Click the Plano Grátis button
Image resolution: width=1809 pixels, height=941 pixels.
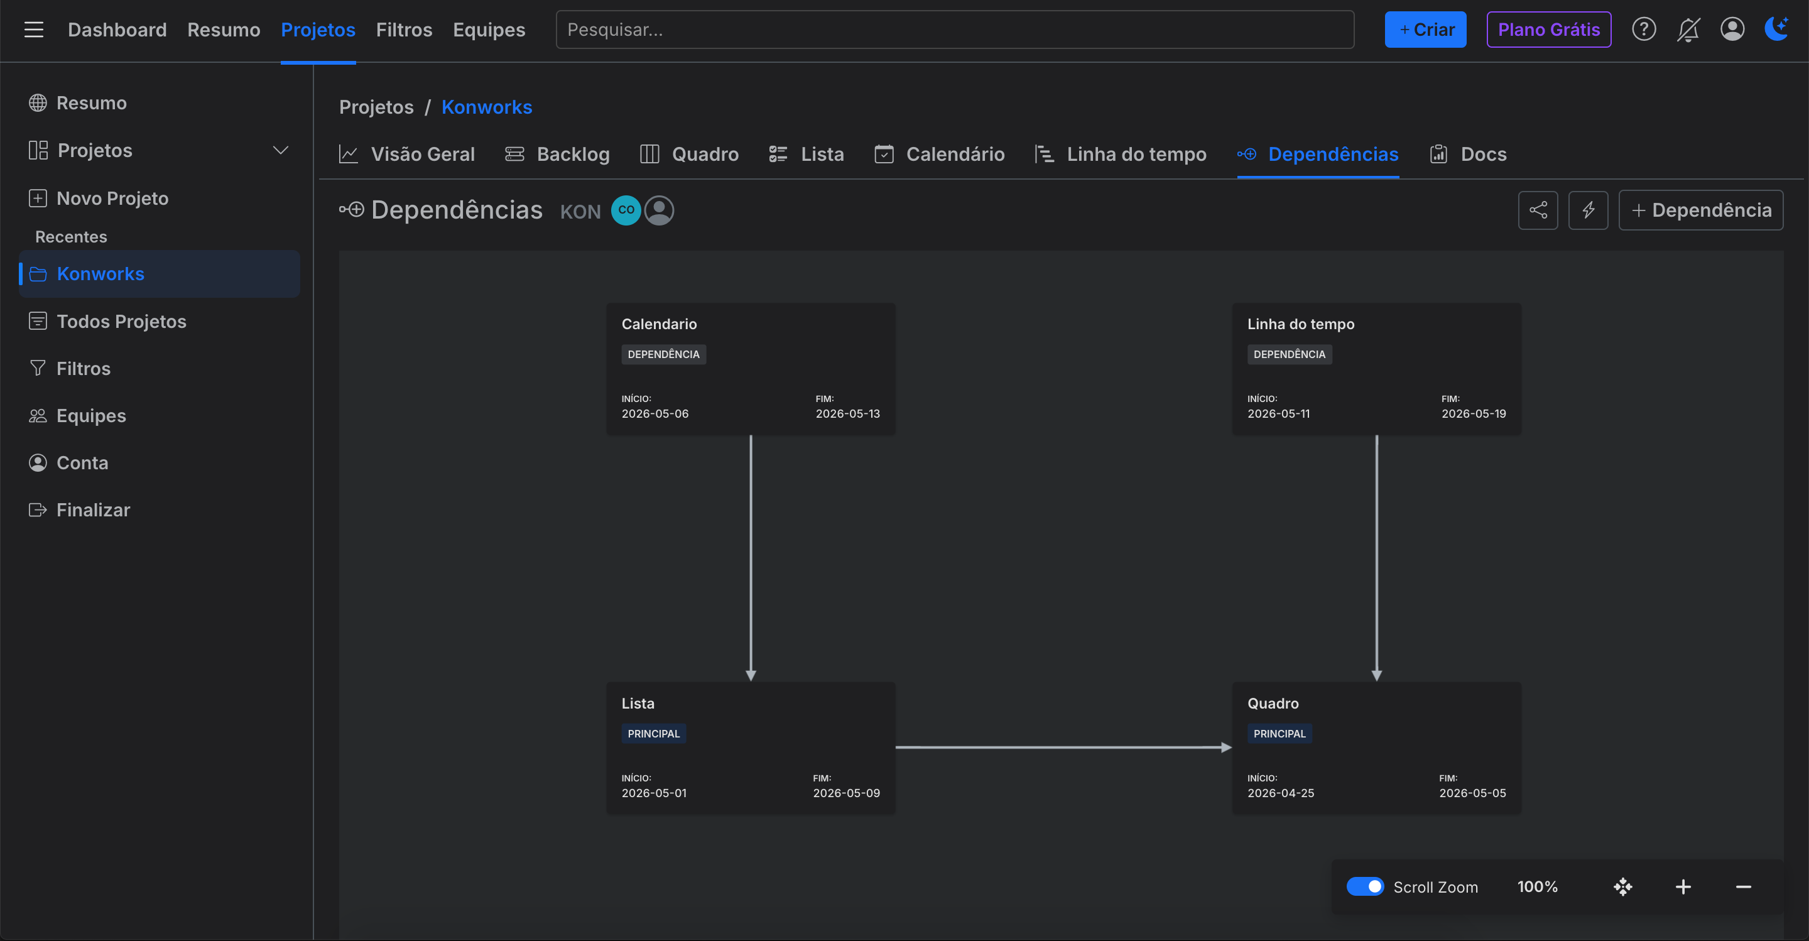(1548, 30)
